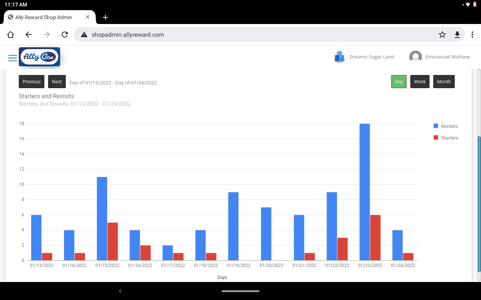Click the Next date range button
Image resolution: width=481 pixels, height=300 pixels.
(x=57, y=81)
